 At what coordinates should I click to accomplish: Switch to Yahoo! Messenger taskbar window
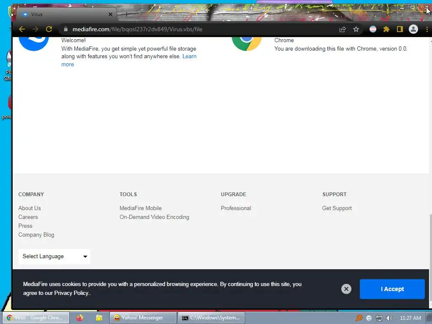143,318
